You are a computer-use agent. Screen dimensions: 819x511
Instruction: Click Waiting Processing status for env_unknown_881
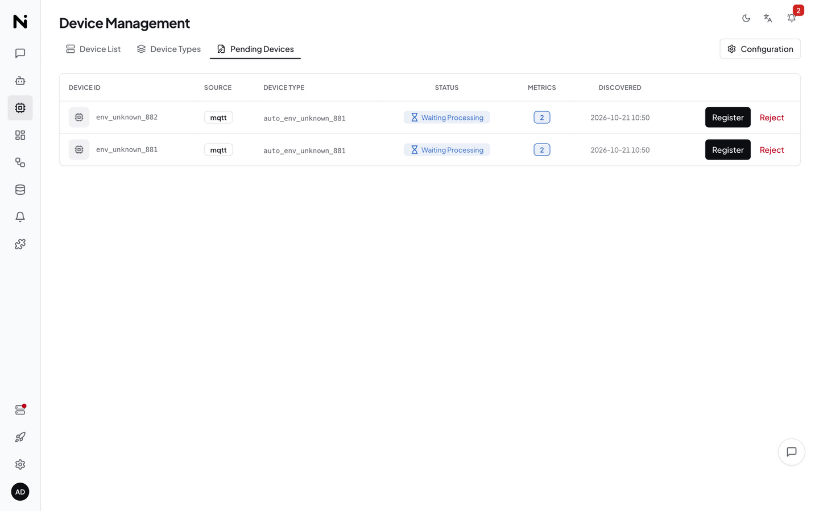447,150
